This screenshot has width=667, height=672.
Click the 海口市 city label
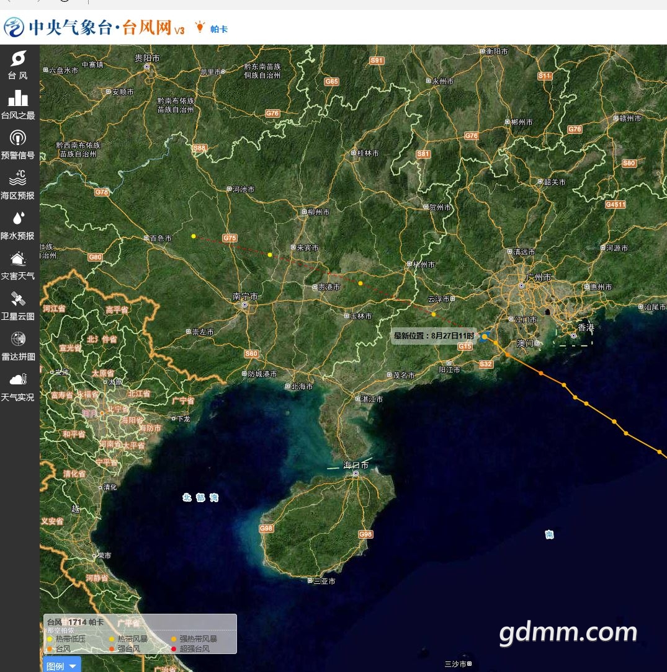pos(356,464)
